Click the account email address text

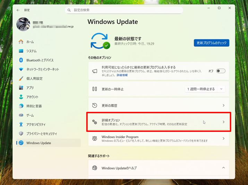coord(53,27)
